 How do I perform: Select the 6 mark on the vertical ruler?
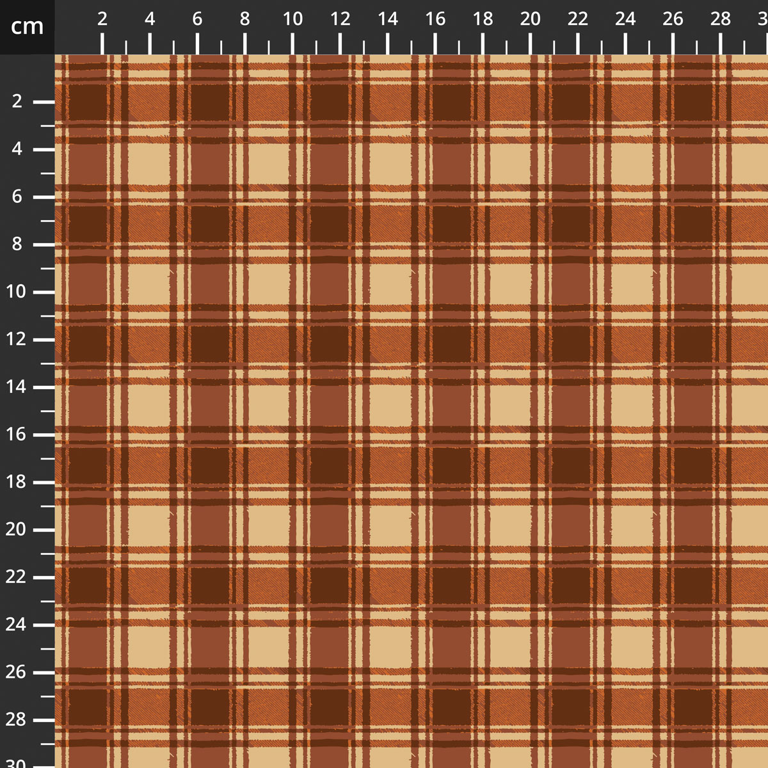pos(17,196)
